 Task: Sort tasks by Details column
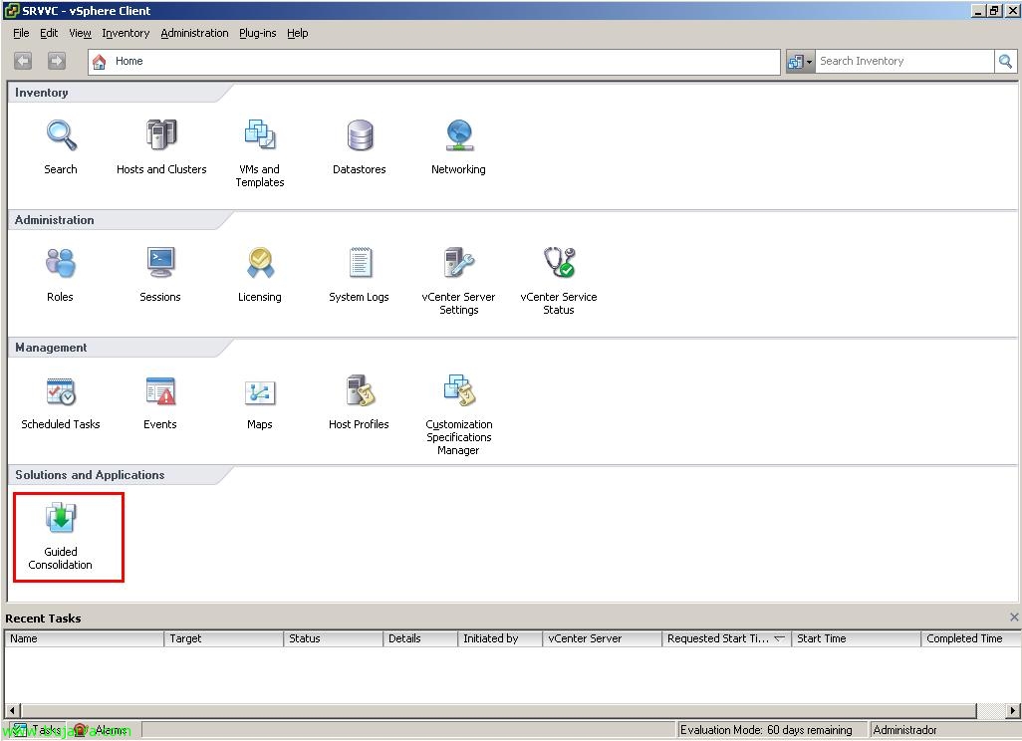click(x=420, y=638)
